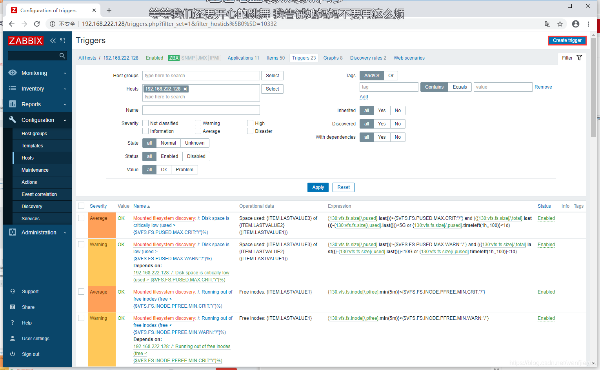The height and width of the screenshot is (370, 600).
Task: Go back with the browser back arrow
Action: tap(12, 24)
